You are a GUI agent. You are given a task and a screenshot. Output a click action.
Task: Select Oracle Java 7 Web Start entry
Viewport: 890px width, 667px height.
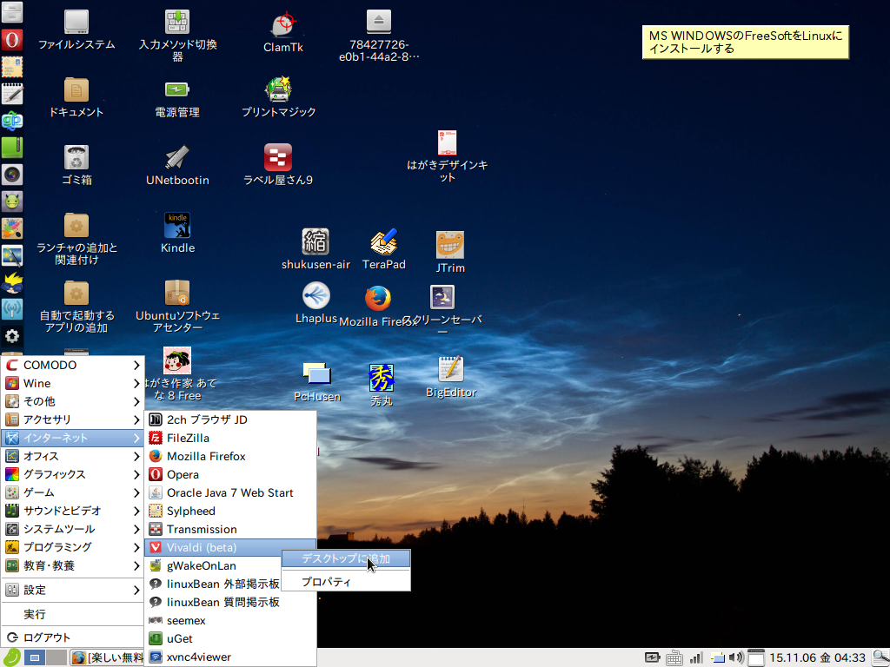pos(230,493)
